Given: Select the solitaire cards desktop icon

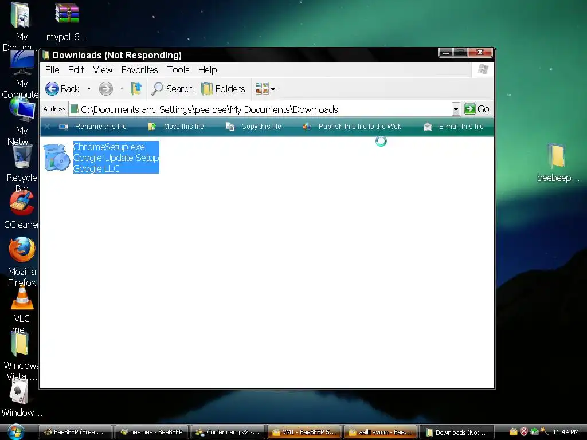Looking at the screenshot, I should 19,391.
